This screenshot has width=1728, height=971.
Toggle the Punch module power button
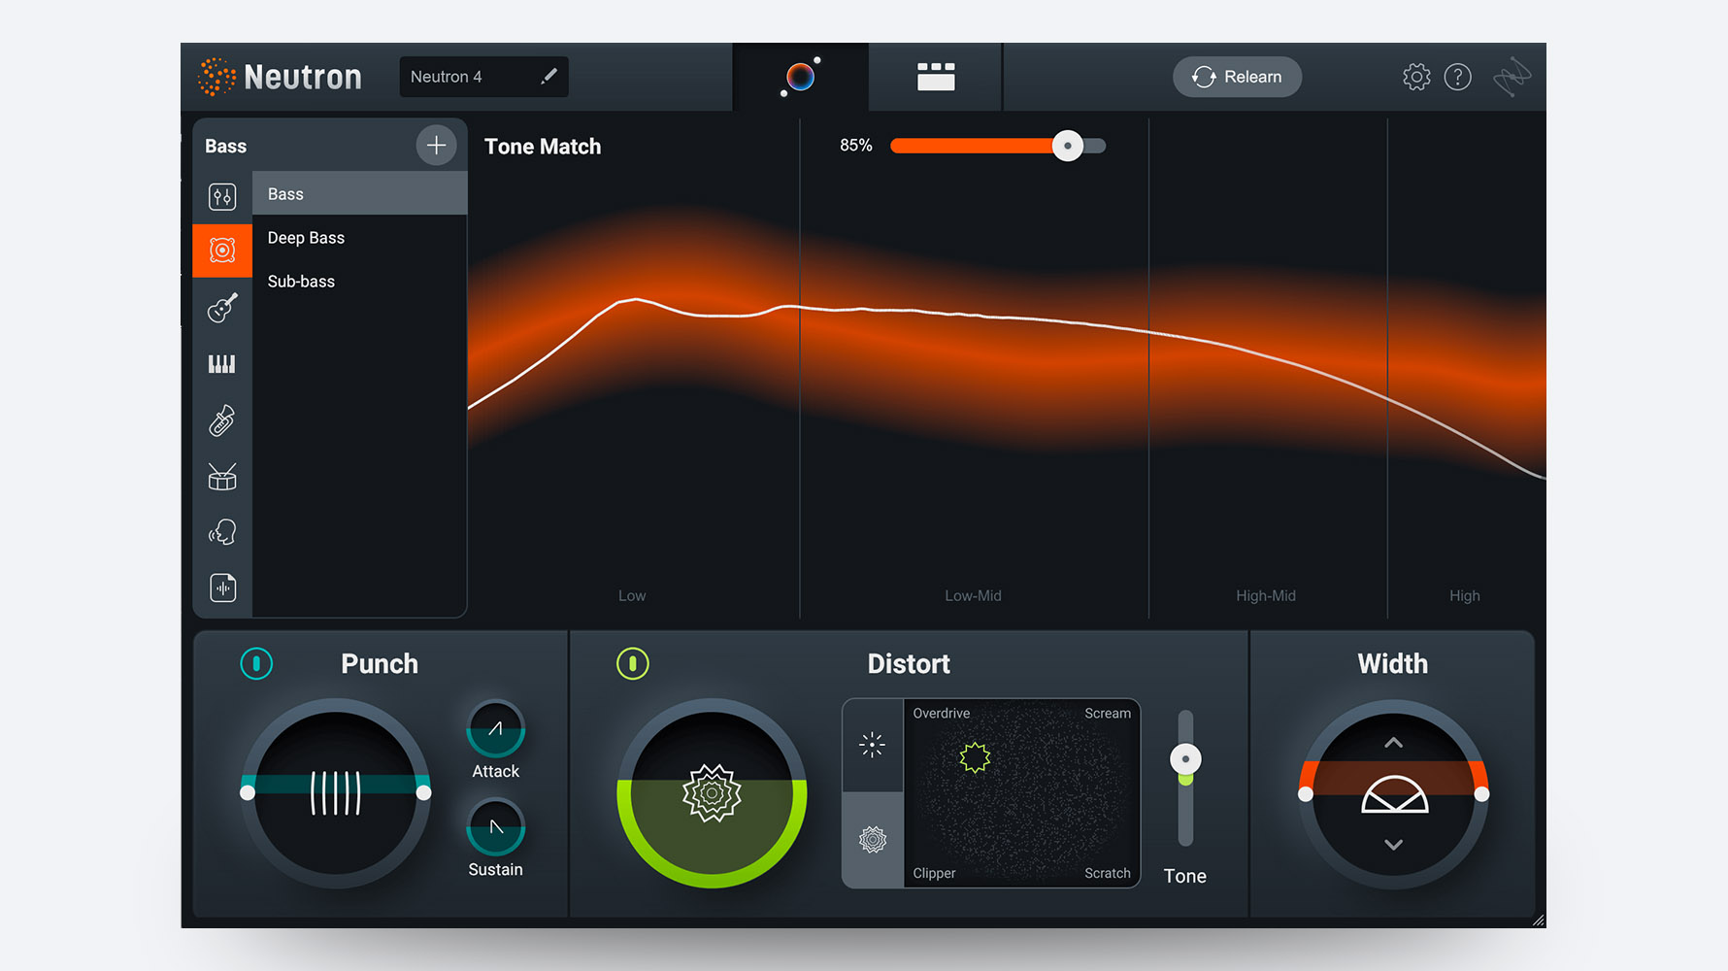pos(256,663)
